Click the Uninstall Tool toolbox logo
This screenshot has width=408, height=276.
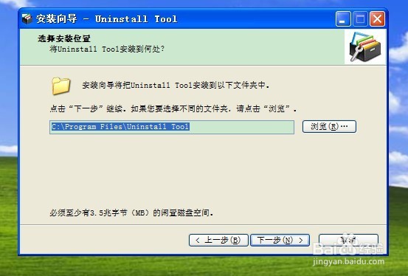pyautogui.click(x=365, y=47)
